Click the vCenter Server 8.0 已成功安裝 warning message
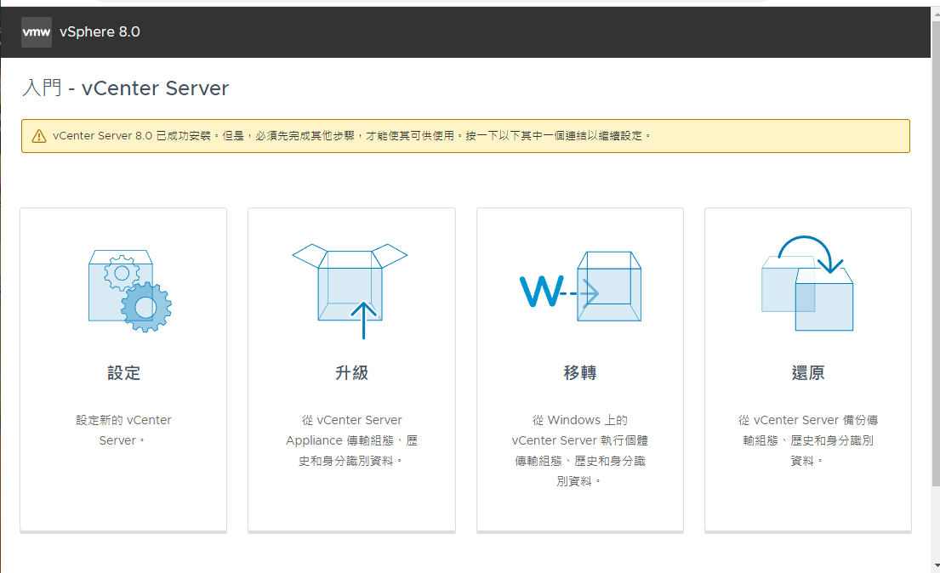The image size is (940, 573). pos(352,136)
